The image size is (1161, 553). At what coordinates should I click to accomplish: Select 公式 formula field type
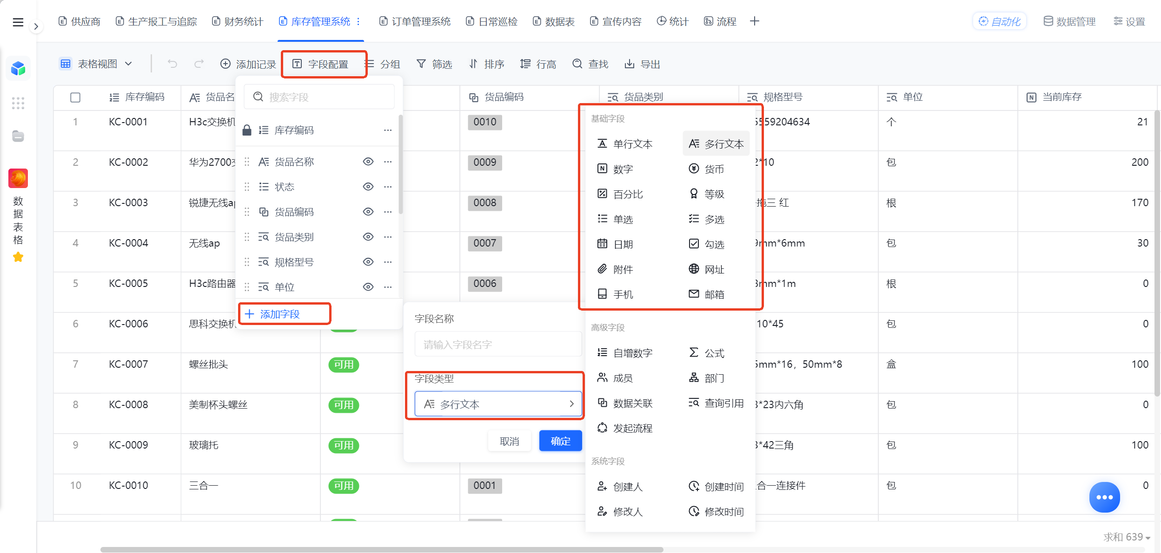click(x=707, y=353)
